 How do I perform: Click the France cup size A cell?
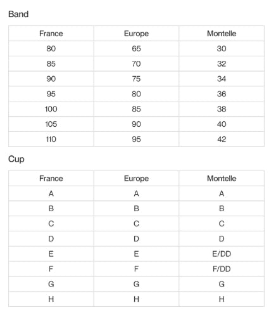(x=51, y=193)
